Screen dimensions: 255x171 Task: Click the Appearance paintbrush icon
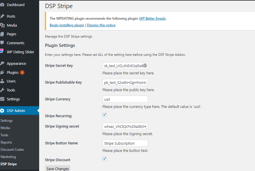pos(2,63)
